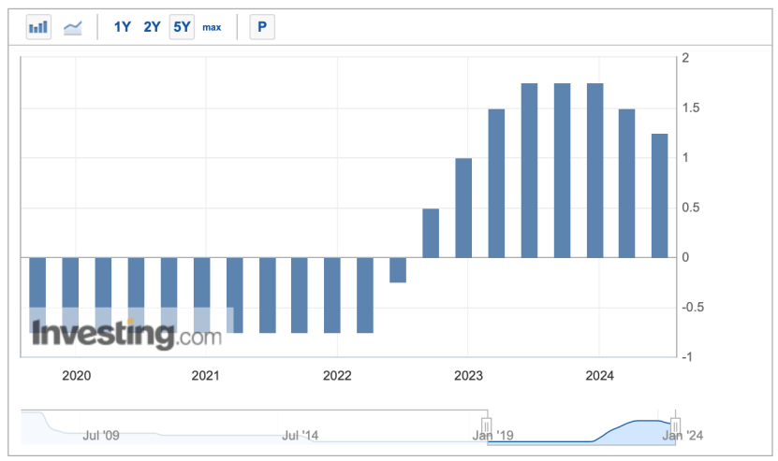Click the 2024 x-axis label

point(599,376)
